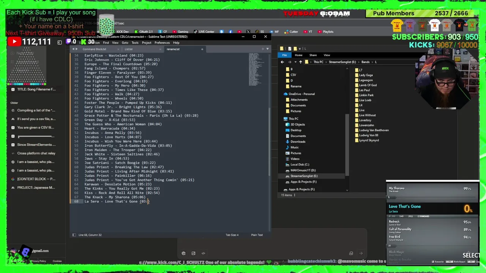Close the Command Block.txt tab
This screenshot has height=273, width=486.
click(118, 49)
